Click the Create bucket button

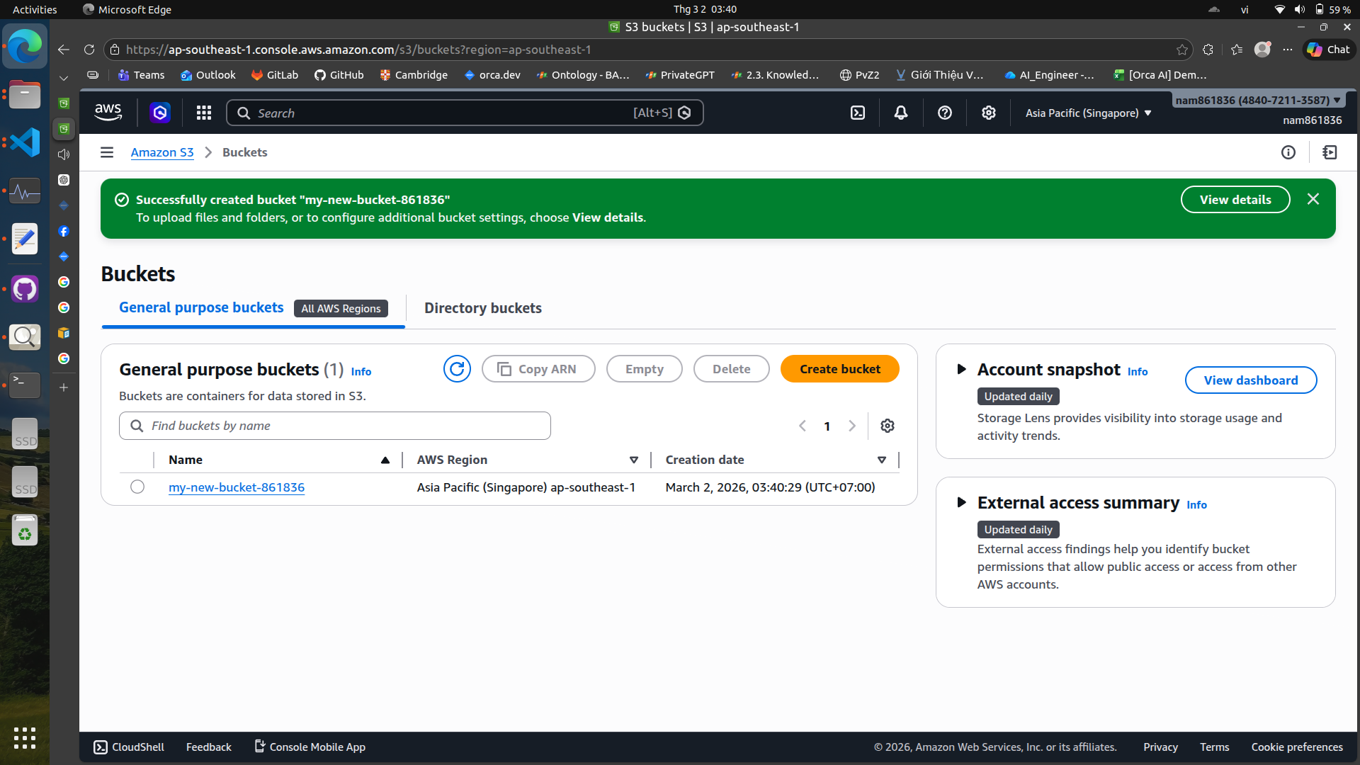(839, 369)
